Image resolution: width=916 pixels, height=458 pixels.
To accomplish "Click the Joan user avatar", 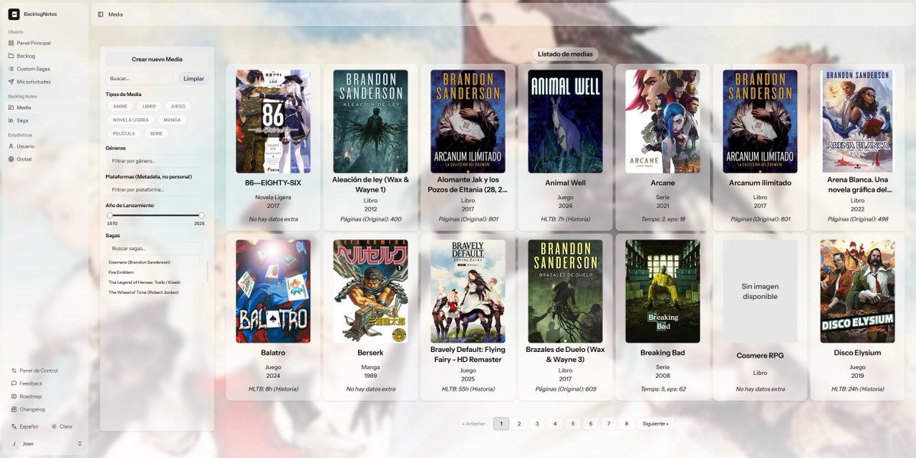I will [14, 443].
